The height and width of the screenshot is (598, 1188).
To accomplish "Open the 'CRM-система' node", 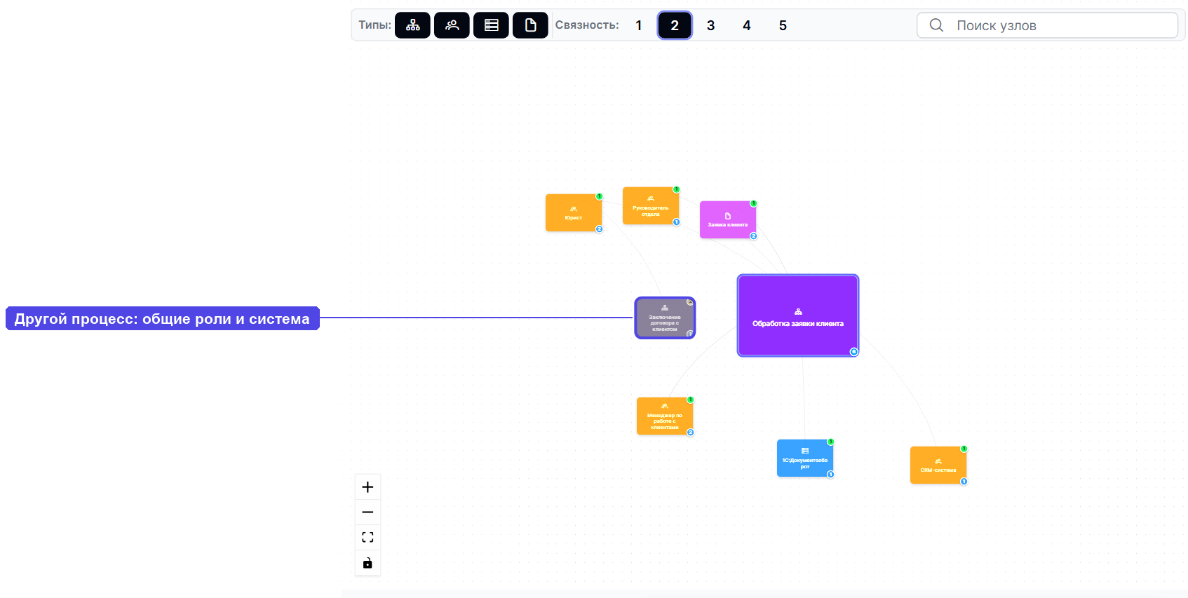I will pyautogui.click(x=938, y=465).
